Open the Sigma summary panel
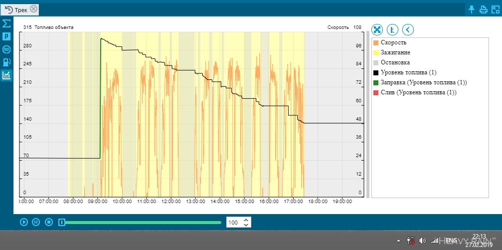The height and width of the screenshot is (250, 502). (6, 23)
